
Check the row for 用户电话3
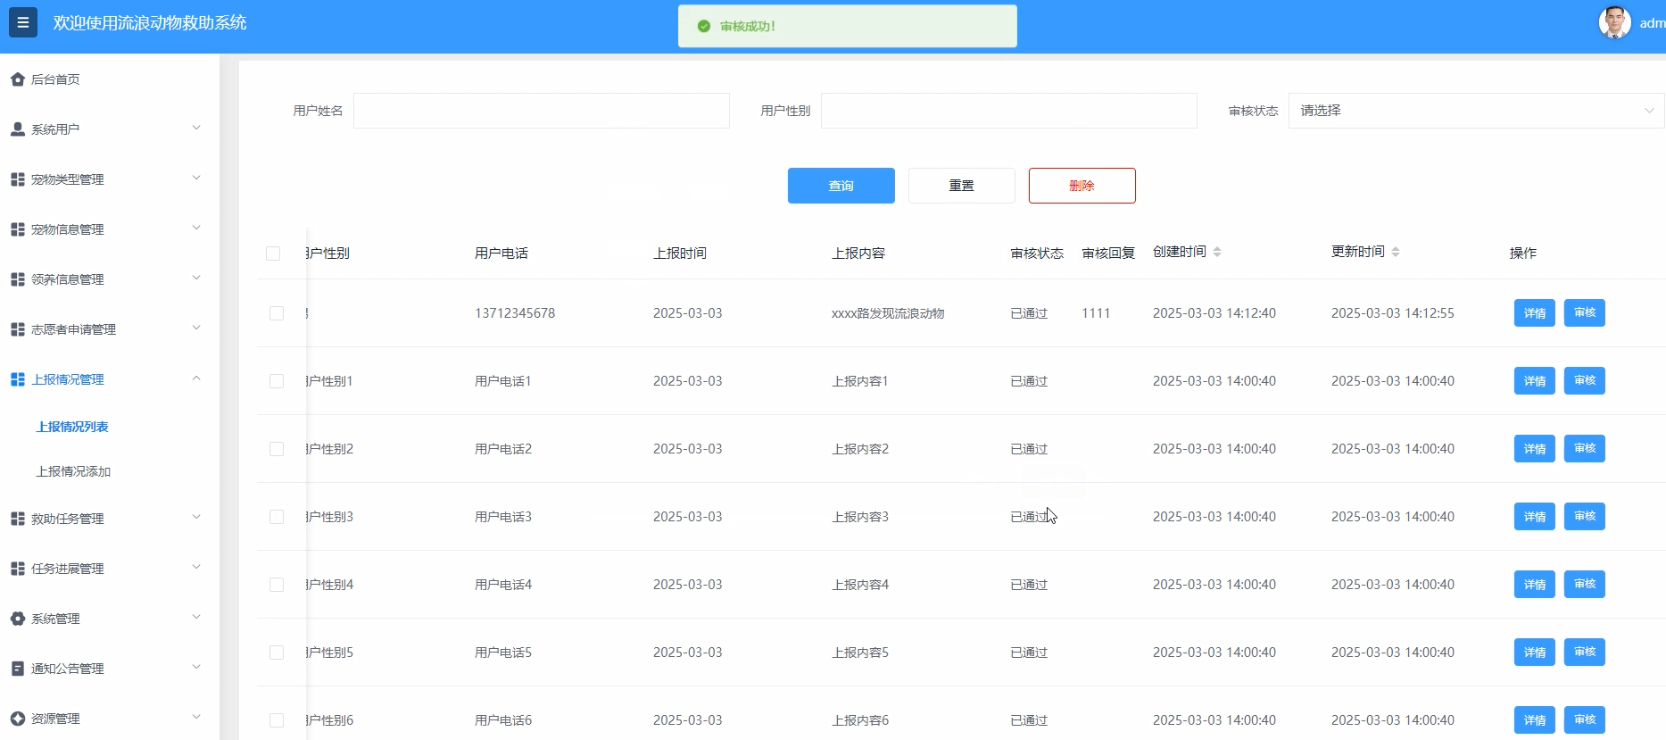coord(277,517)
